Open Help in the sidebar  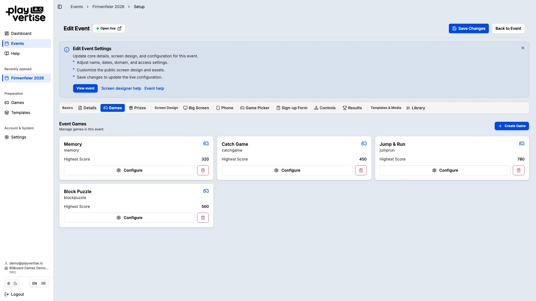(x=27, y=54)
